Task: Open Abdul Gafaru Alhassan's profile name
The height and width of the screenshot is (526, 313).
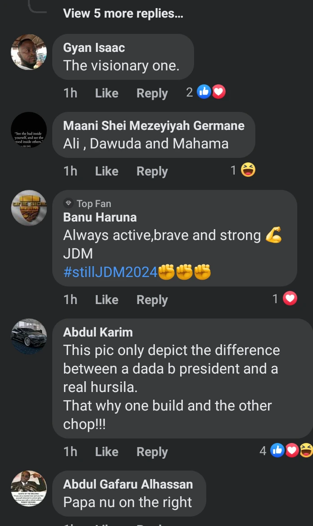Action: pos(128,484)
